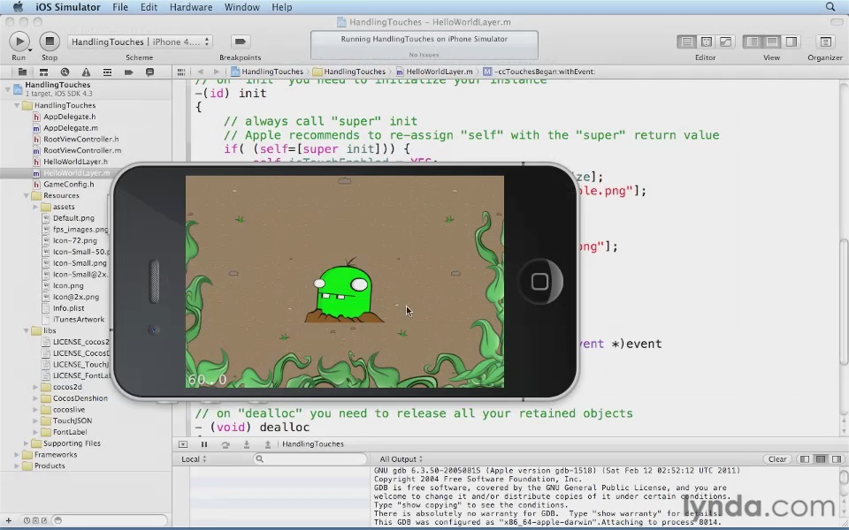Open the Apple menu
Image resolution: width=849 pixels, height=530 pixels.
[18, 7]
